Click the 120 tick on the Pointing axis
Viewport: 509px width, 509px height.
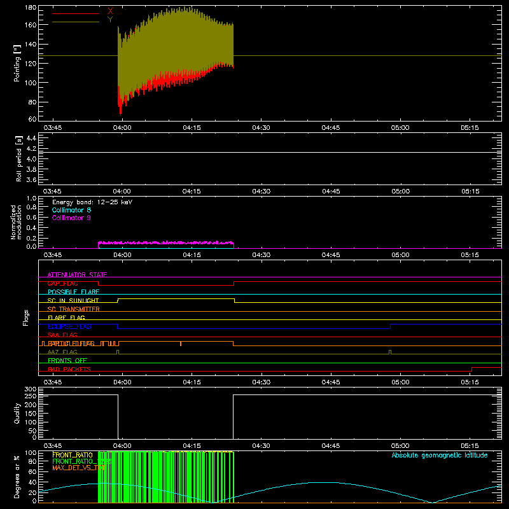click(31, 63)
